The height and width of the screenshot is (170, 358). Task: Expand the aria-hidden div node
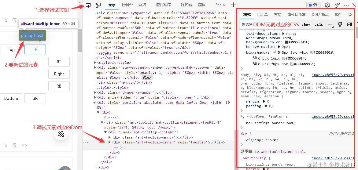(95, 98)
